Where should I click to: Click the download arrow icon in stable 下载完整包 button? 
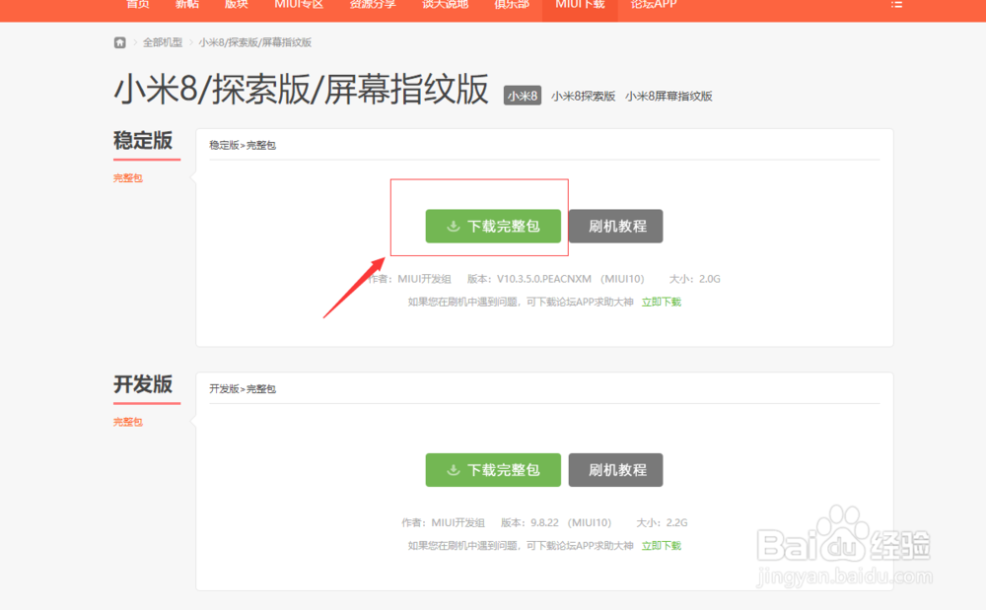[454, 226]
